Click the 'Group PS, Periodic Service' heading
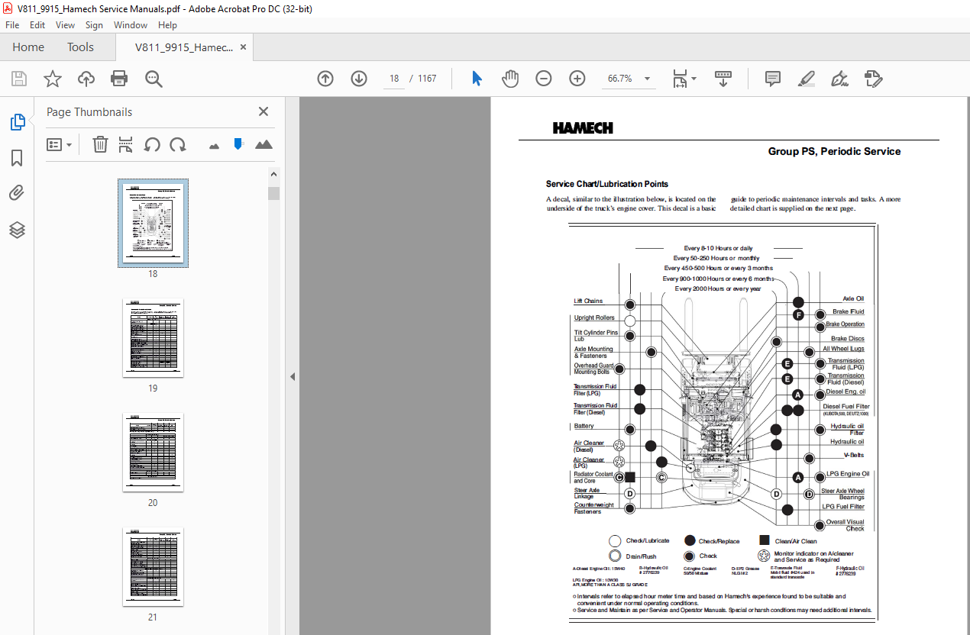This screenshot has width=970, height=635. [x=834, y=151]
